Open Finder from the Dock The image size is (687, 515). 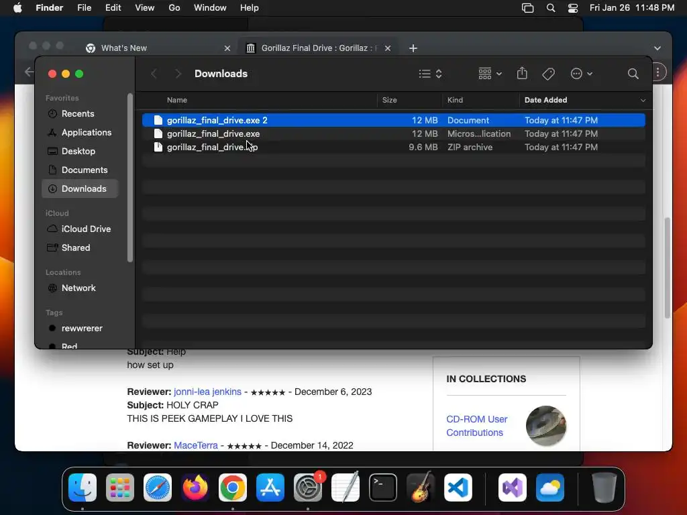83,488
